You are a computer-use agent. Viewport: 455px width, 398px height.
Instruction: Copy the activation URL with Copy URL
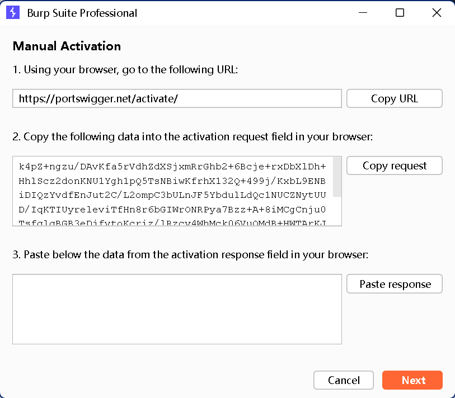click(x=395, y=98)
